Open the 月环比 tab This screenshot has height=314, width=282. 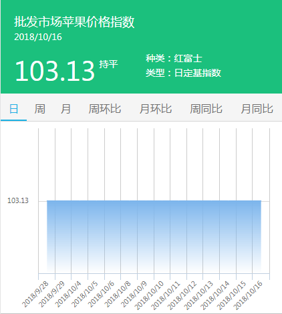(x=156, y=109)
